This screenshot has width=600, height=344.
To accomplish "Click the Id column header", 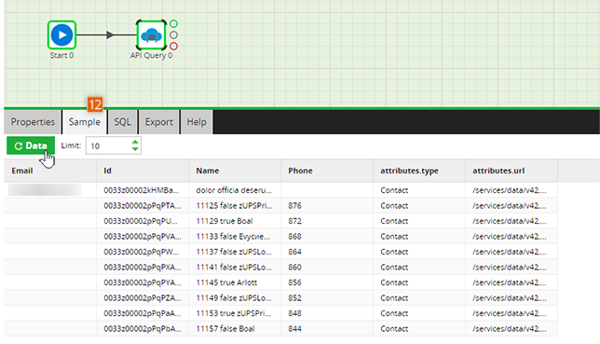I will click(143, 171).
